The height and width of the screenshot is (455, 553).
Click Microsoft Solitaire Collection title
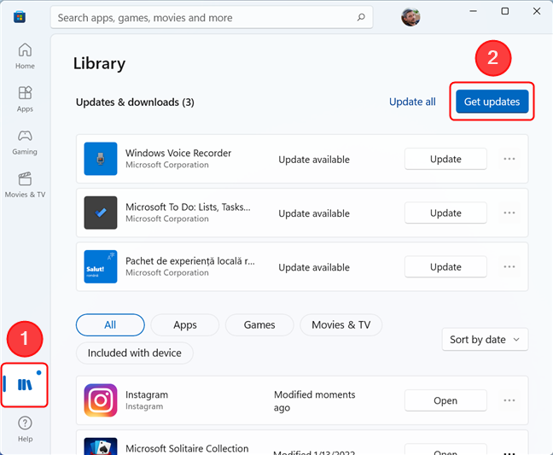(187, 448)
